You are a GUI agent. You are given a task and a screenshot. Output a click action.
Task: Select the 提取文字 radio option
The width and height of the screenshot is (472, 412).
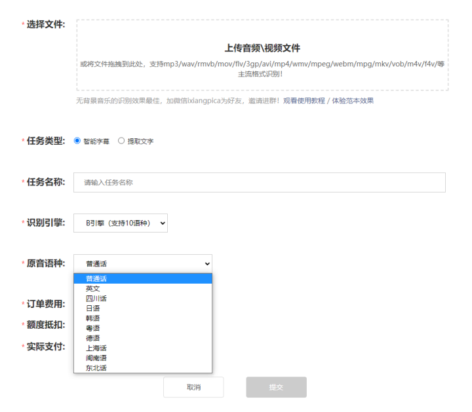(121, 141)
